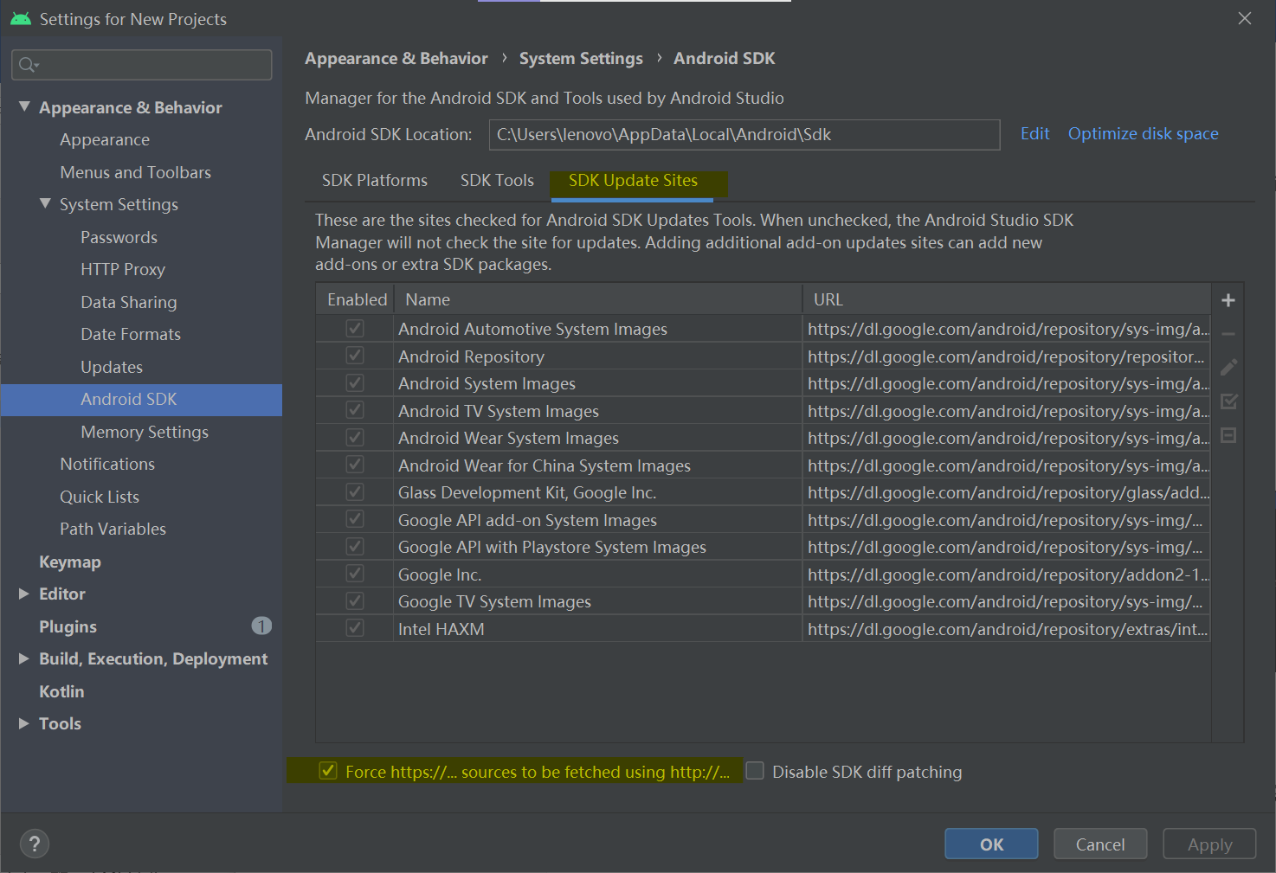The image size is (1276, 873).
Task: Open Memory Settings page
Action: 145,432
